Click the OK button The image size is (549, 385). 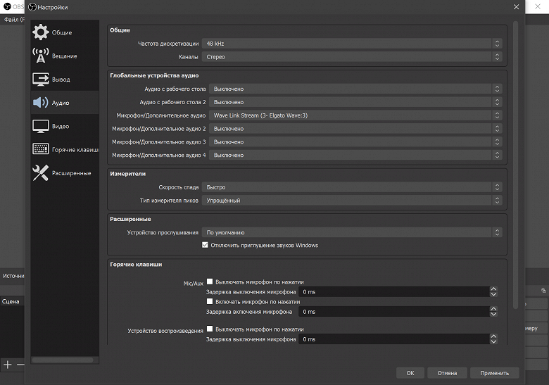(410, 373)
